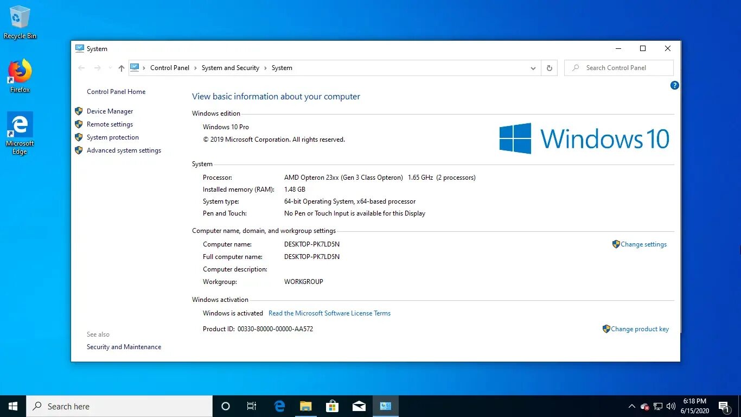Select the System breadcrumb item
This screenshot has height=417, width=741.
click(x=282, y=68)
